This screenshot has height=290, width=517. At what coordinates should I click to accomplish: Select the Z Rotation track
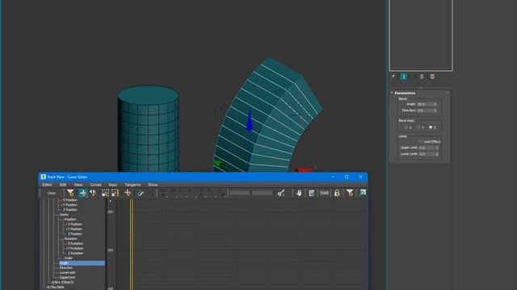click(x=75, y=254)
